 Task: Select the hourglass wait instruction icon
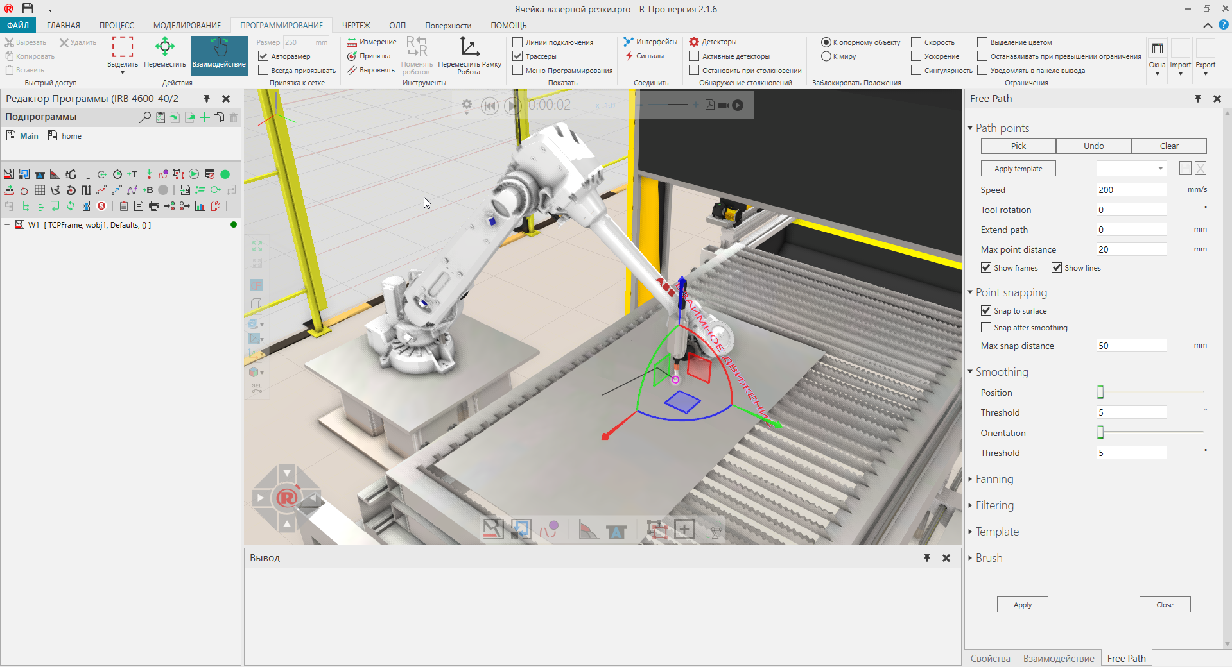[86, 206]
